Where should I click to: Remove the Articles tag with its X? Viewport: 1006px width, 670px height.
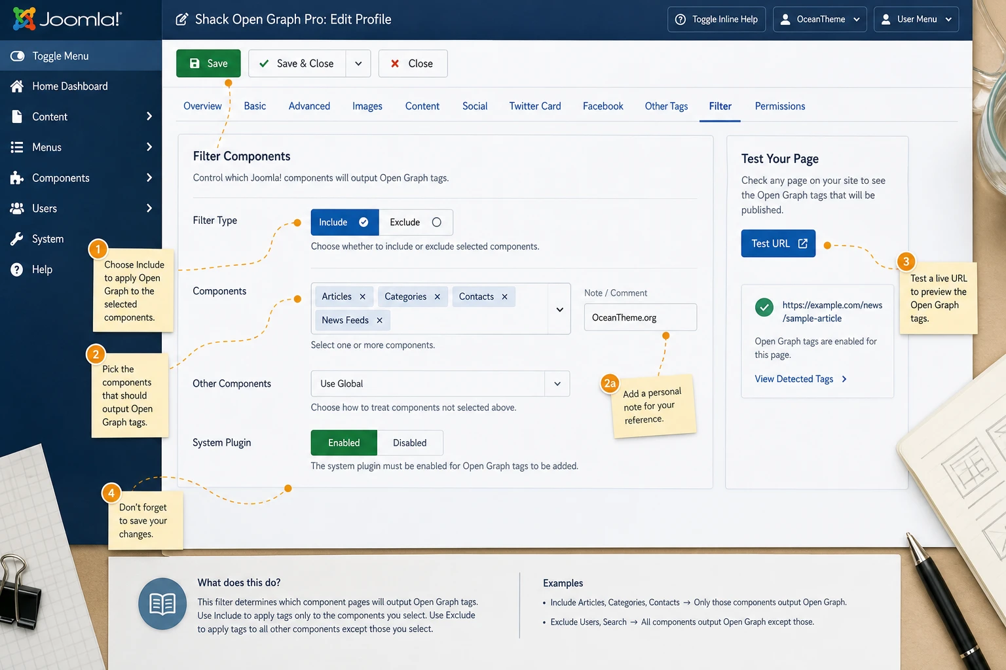363,296
